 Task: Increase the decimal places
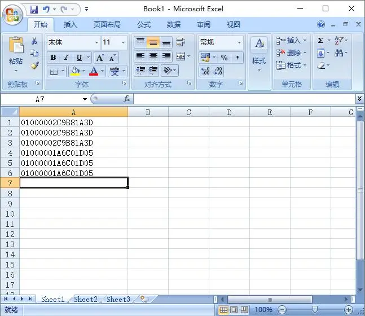click(x=205, y=71)
